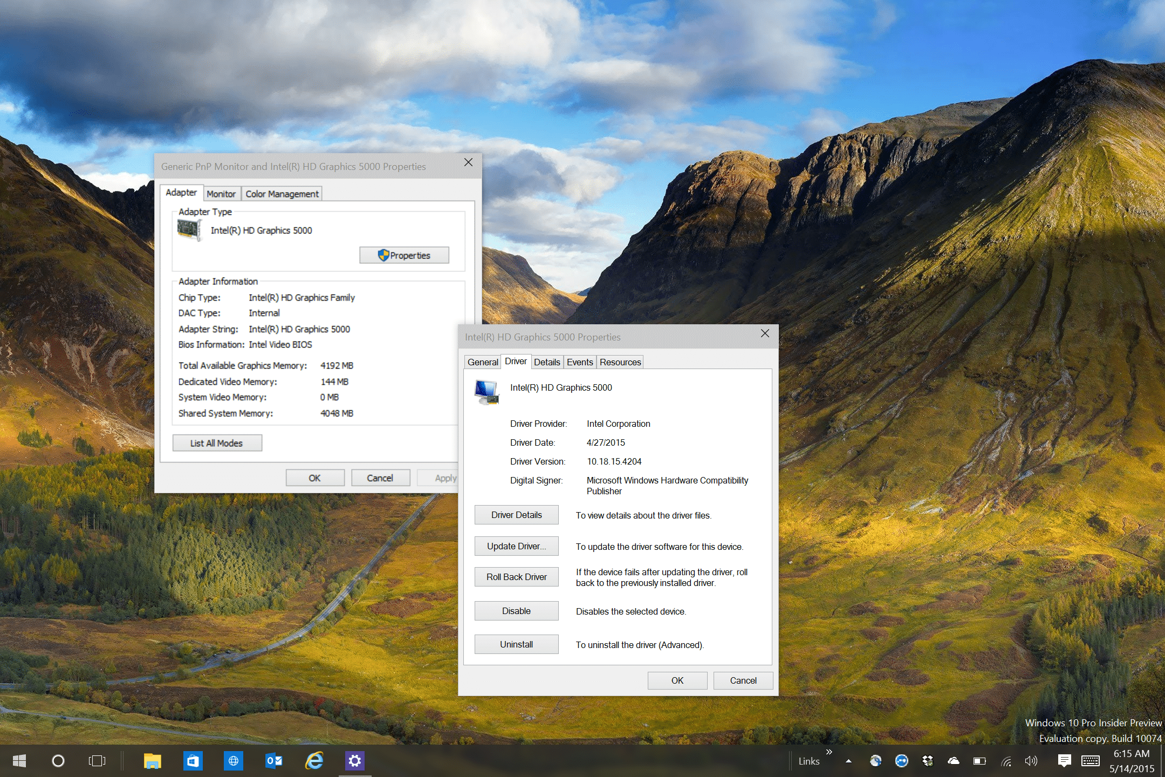Check the battery status icon

pyautogui.click(x=979, y=761)
